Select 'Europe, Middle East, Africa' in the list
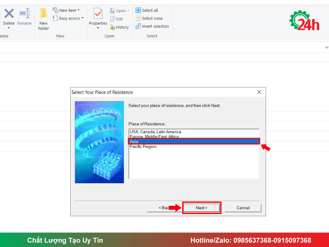The height and width of the screenshot is (247, 329). coord(194,137)
